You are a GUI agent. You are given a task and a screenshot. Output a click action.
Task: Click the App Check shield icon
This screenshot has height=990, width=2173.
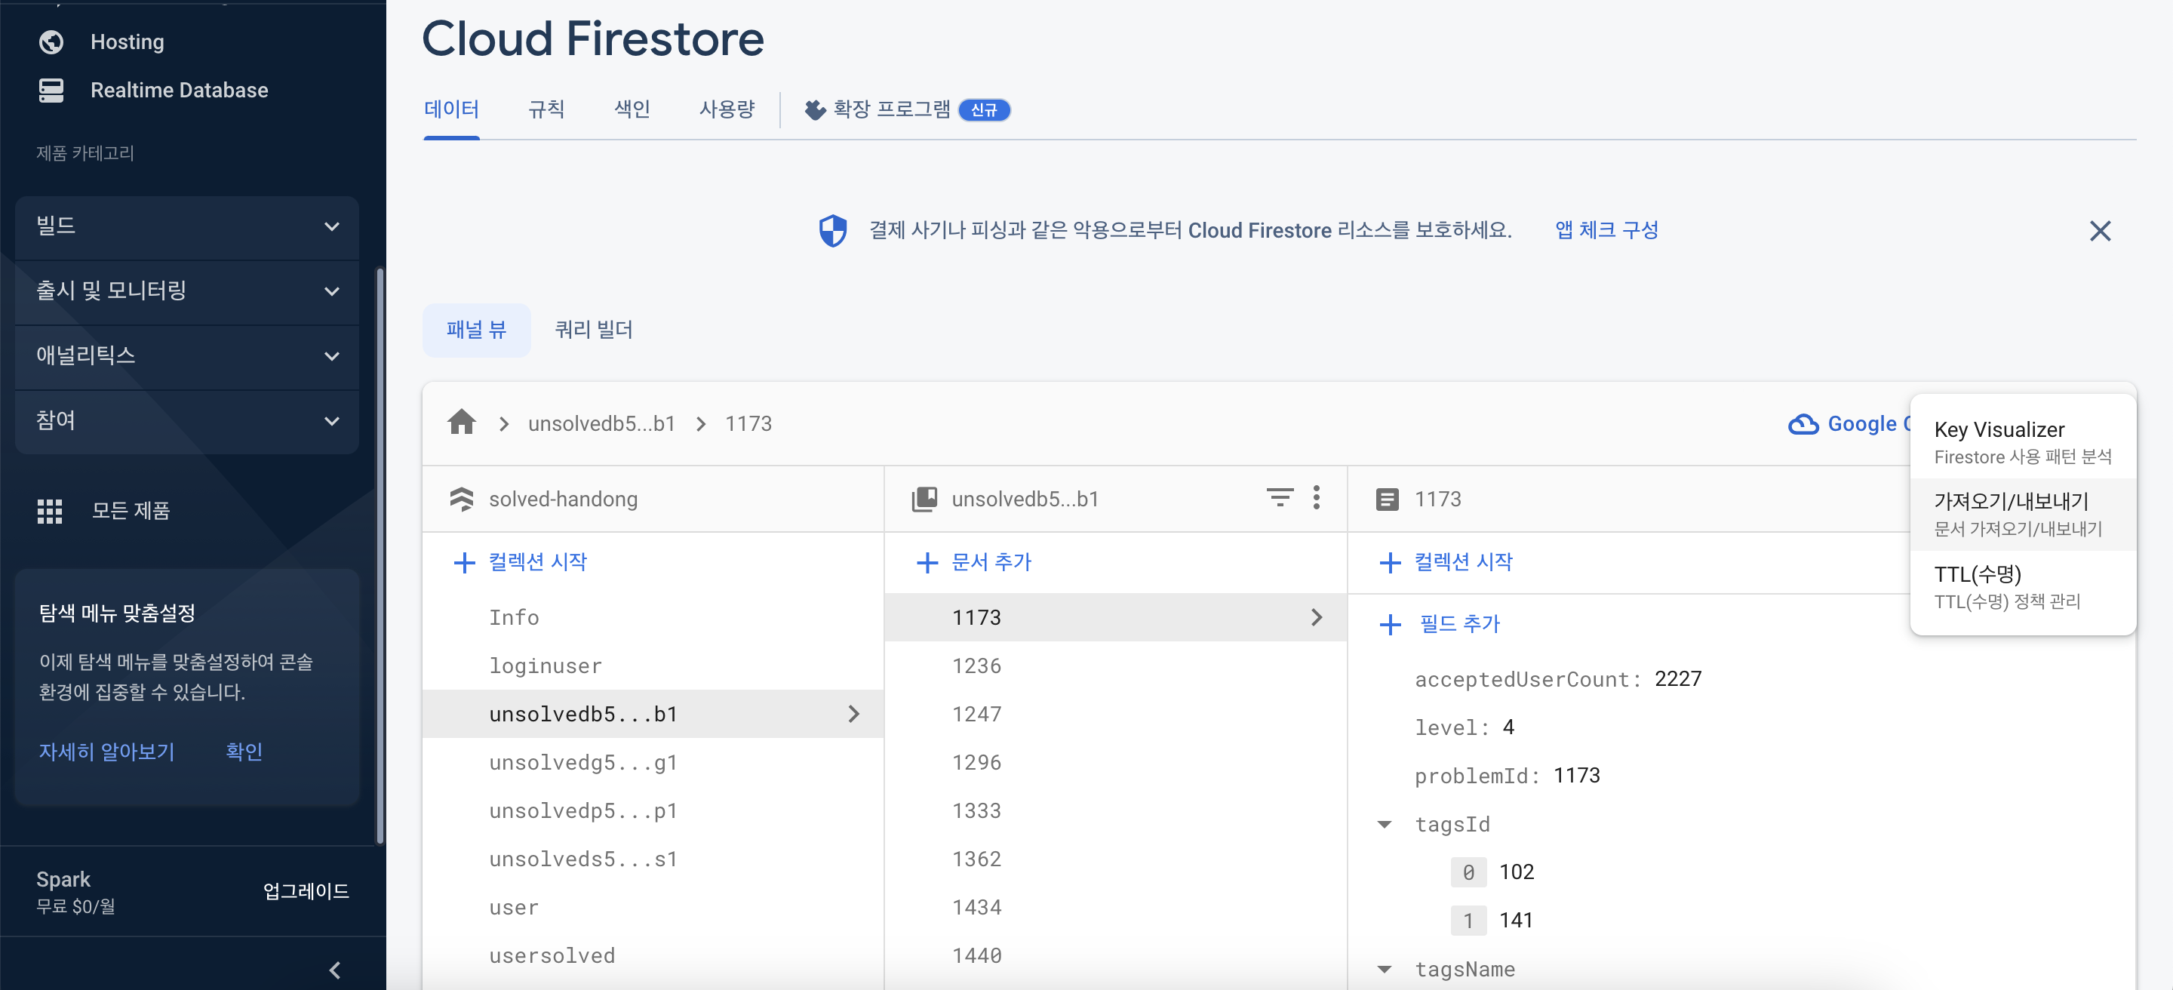(832, 230)
